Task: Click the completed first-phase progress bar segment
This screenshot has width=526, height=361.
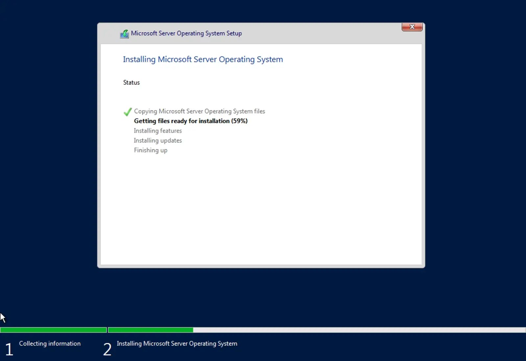Action: 54,330
